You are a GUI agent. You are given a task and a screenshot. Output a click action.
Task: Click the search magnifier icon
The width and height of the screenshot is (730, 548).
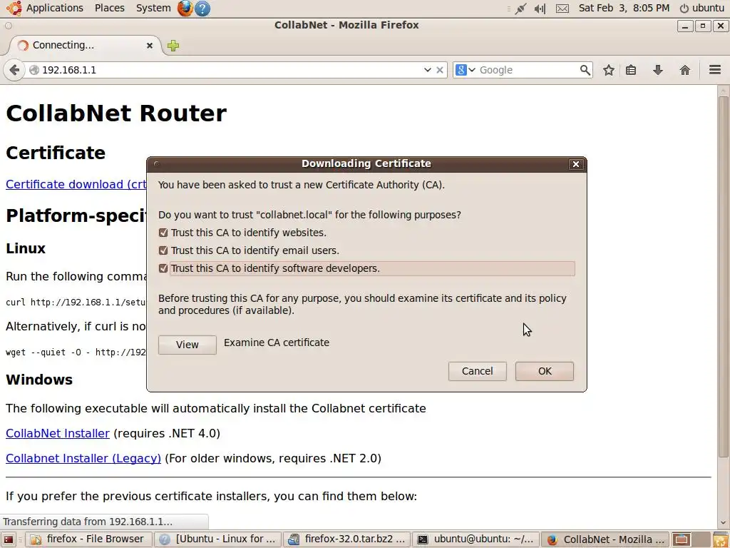click(585, 70)
